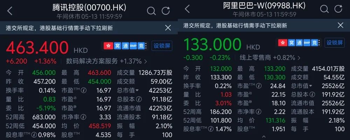Tap Tencent 成交量 value 1286.73万股
This screenshot has width=350, height=140.
coord(155,72)
